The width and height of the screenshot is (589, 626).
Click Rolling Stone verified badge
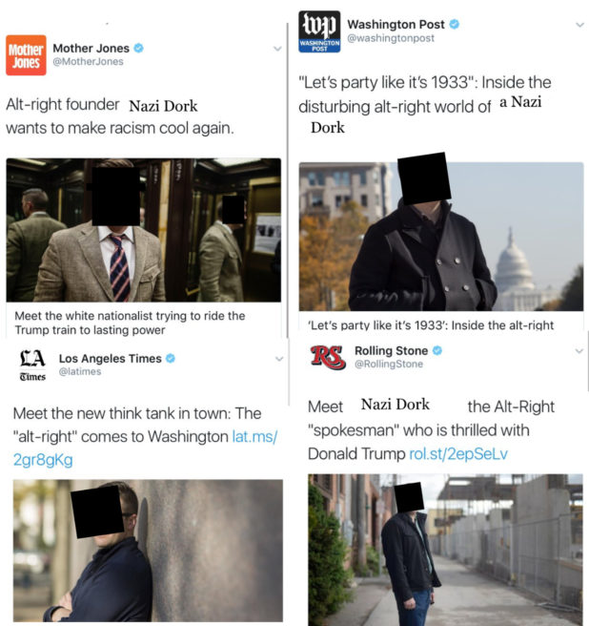click(x=437, y=350)
